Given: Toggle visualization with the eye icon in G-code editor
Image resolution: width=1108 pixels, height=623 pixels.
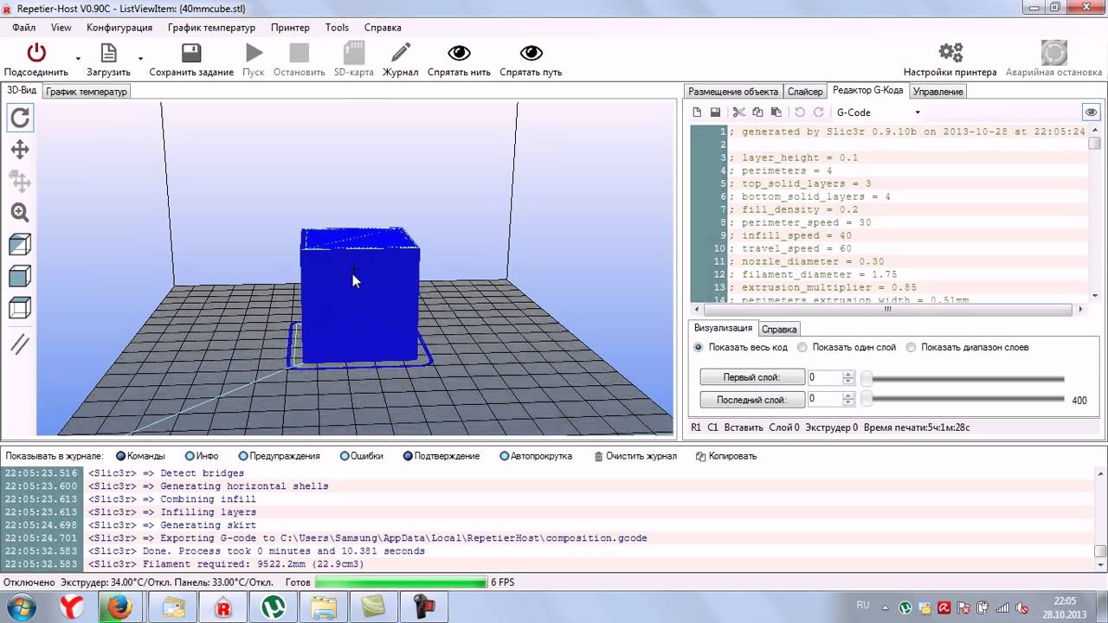Looking at the screenshot, I should (x=1091, y=112).
